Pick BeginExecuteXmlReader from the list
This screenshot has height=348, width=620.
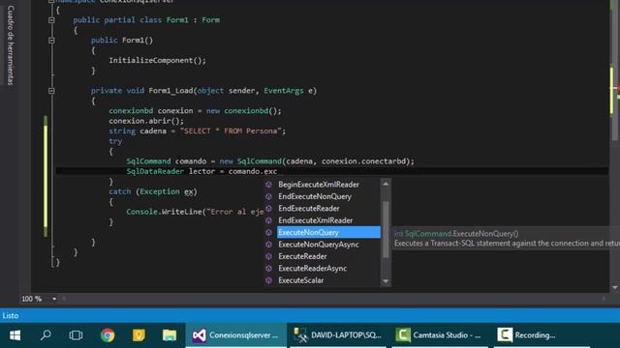pyautogui.click(x=319, y=185)
